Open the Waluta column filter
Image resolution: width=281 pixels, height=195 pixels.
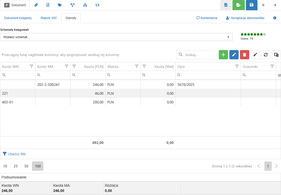point(137,67)
